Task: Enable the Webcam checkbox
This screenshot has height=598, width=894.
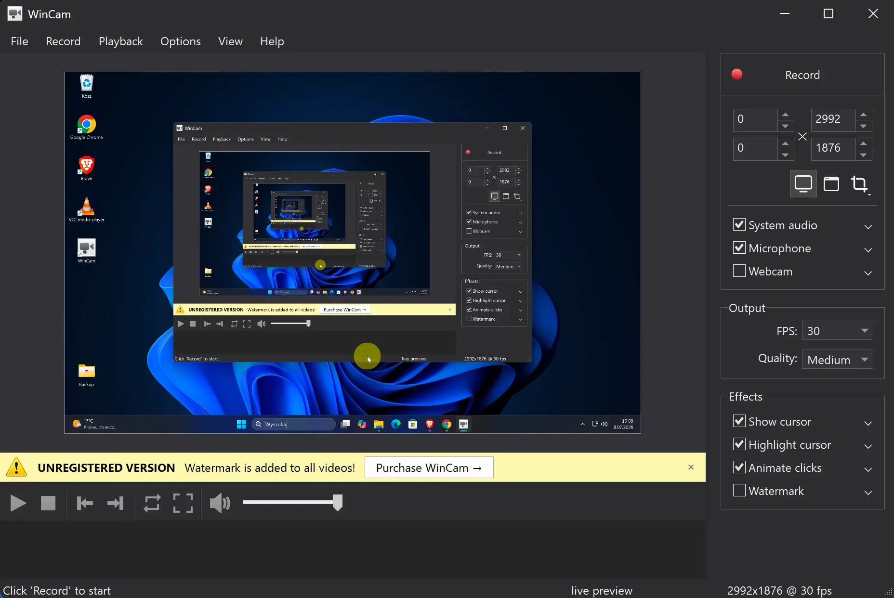Action: (739, 271)
